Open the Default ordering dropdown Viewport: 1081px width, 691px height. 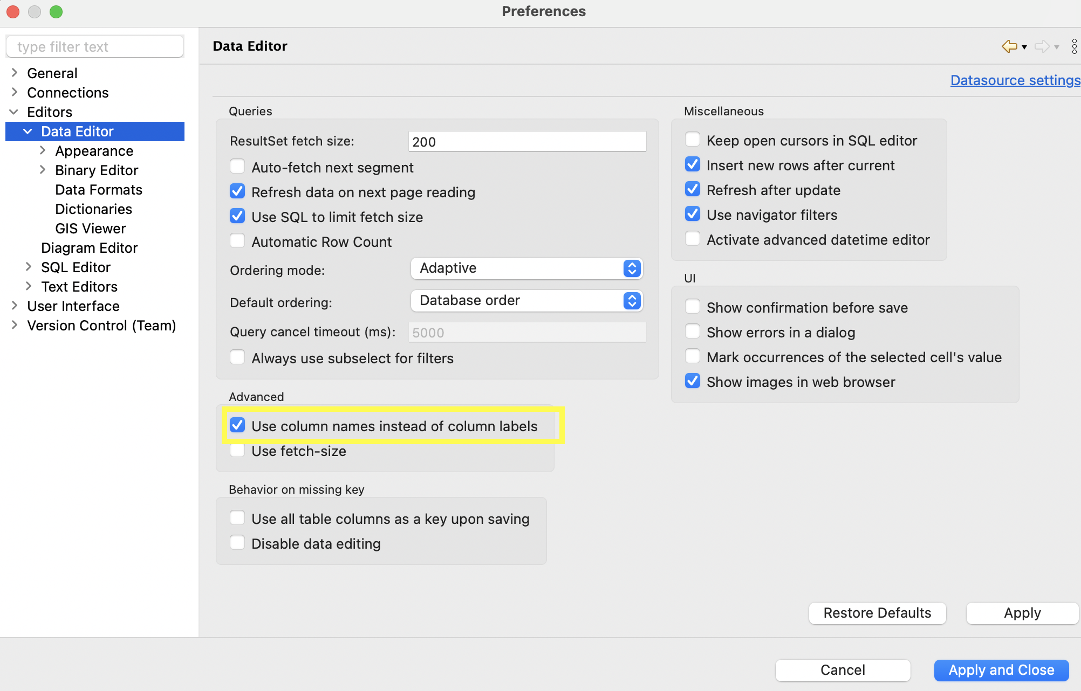pyautogui.click(x=526, y=301)
